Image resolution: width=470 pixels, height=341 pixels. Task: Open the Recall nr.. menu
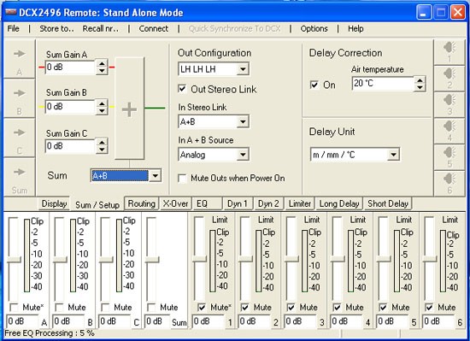(101, 28)
